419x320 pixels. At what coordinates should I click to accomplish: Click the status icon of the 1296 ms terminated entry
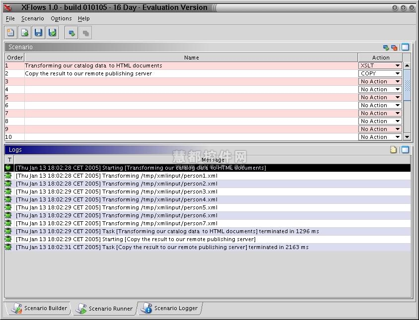(x=8, y=231)
